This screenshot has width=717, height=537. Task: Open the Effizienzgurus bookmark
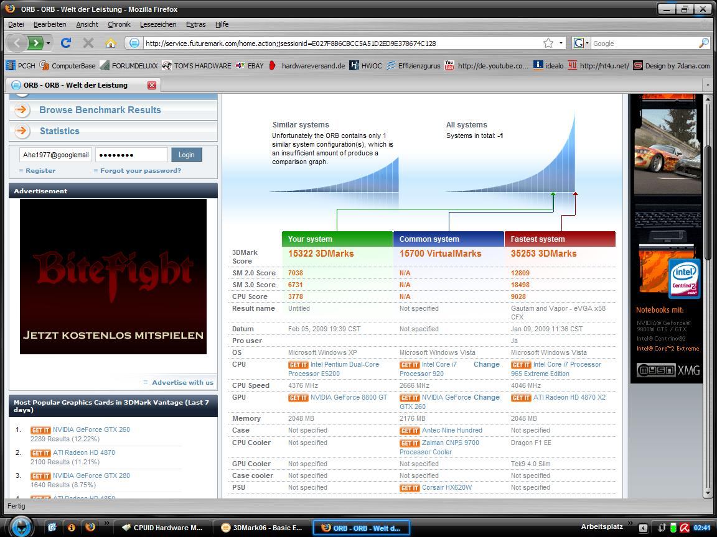coord(413,66)
